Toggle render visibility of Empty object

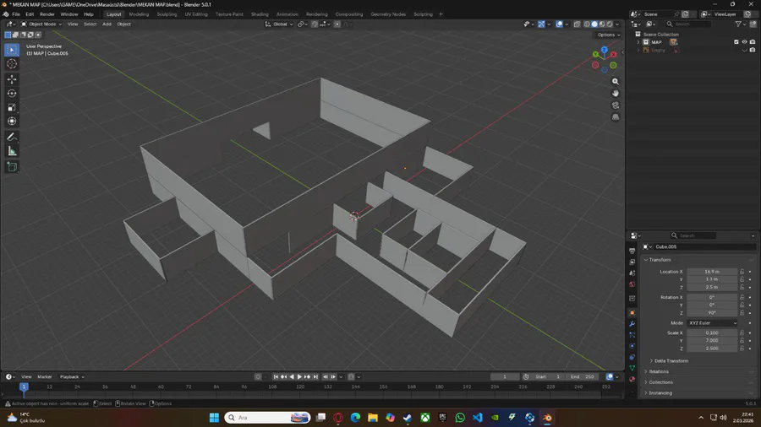(x=753, y=50)
